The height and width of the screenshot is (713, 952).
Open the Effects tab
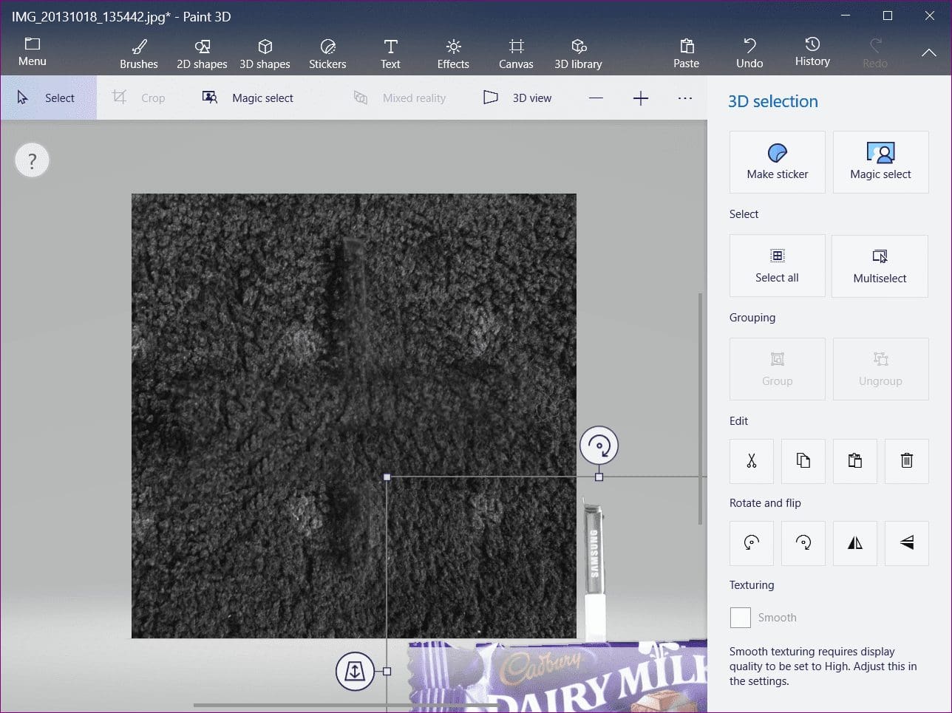pos(453,54)
